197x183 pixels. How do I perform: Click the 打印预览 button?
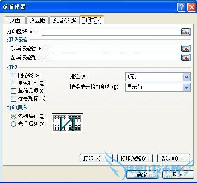point(135,158)
